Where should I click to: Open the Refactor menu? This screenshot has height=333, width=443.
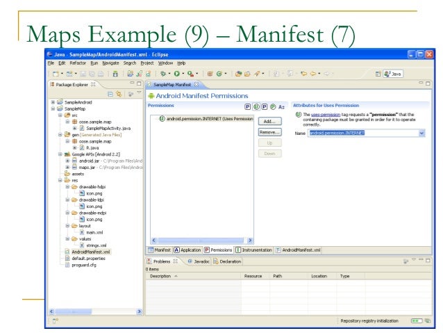(x=78, y=63)
